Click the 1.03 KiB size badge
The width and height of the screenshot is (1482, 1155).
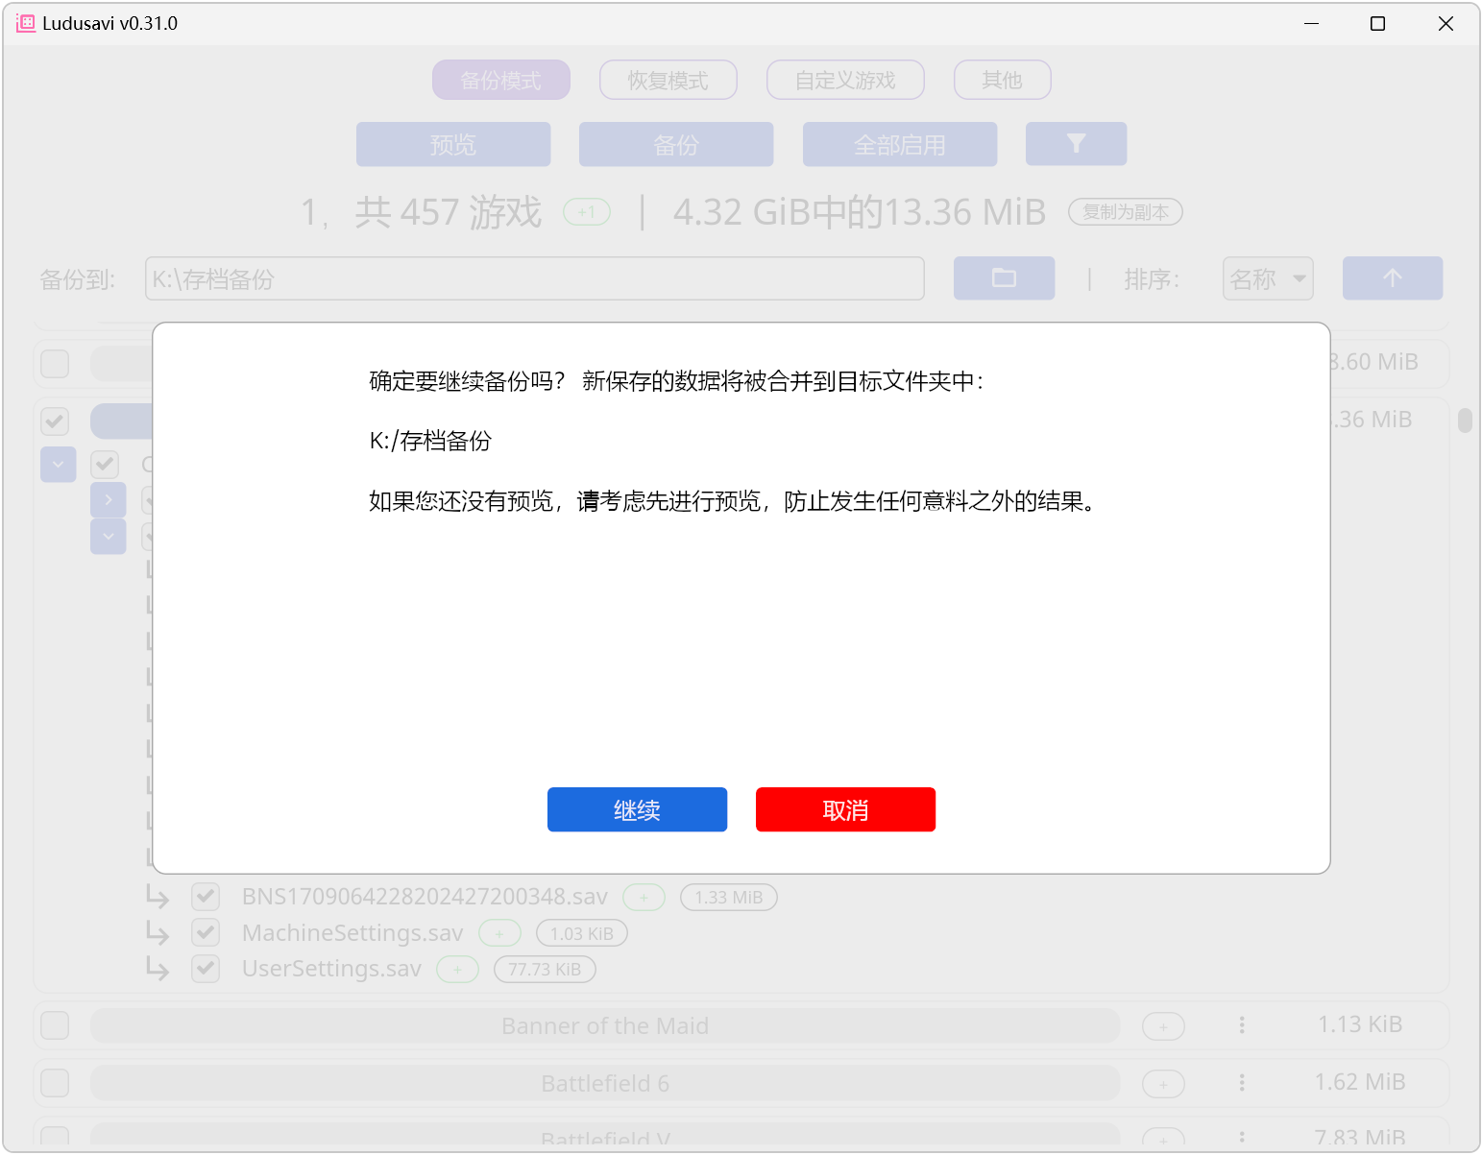coord(582,933)
